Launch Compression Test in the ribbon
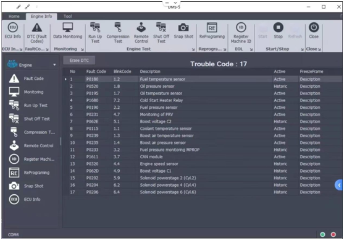 coord(118,33)
